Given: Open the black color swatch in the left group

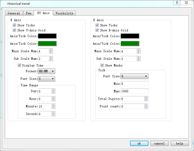Looking at the screenshot, I should tap(47, 36).
